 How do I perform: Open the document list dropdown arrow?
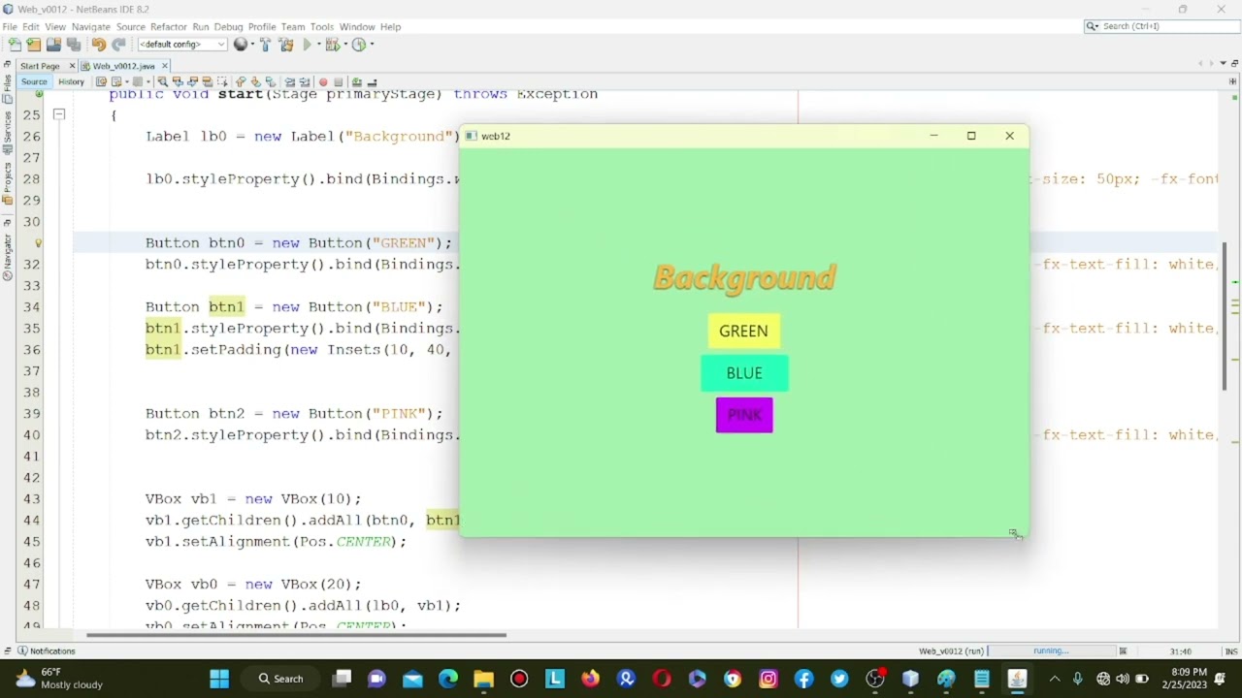click(x=1223, y=64)
